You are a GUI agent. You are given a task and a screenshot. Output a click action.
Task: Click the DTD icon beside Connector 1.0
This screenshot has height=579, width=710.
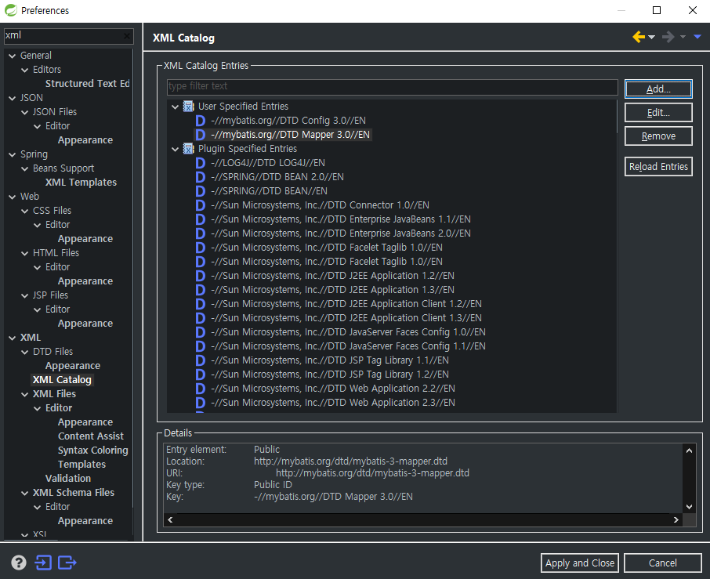click(200, 205)
